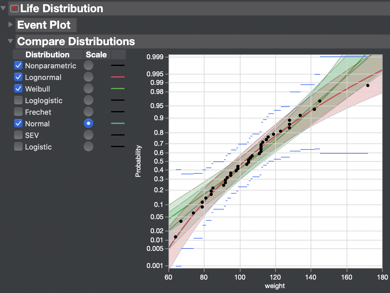The image size is (390, 293).
Task: Click the red Lognormal line color swatch
Action: pos(118,77)
